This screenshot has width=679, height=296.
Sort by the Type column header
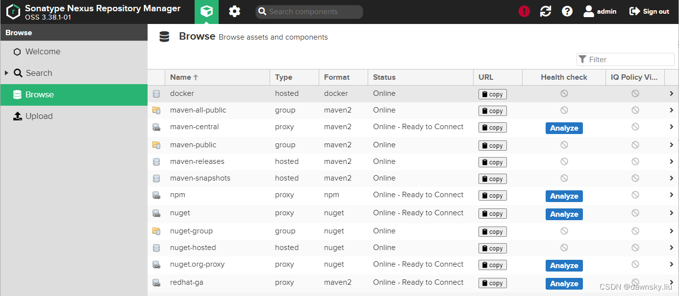[294, 77]
